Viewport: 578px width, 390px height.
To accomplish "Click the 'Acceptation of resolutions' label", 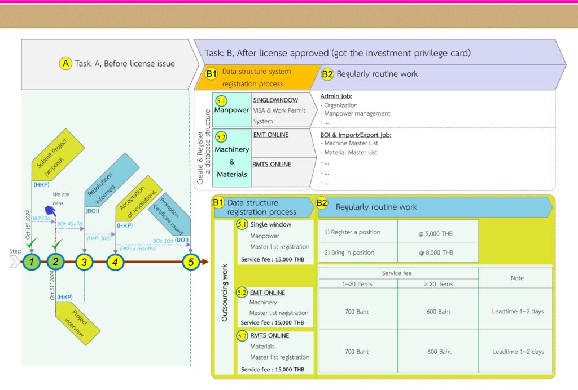I will tap(139, 198).
